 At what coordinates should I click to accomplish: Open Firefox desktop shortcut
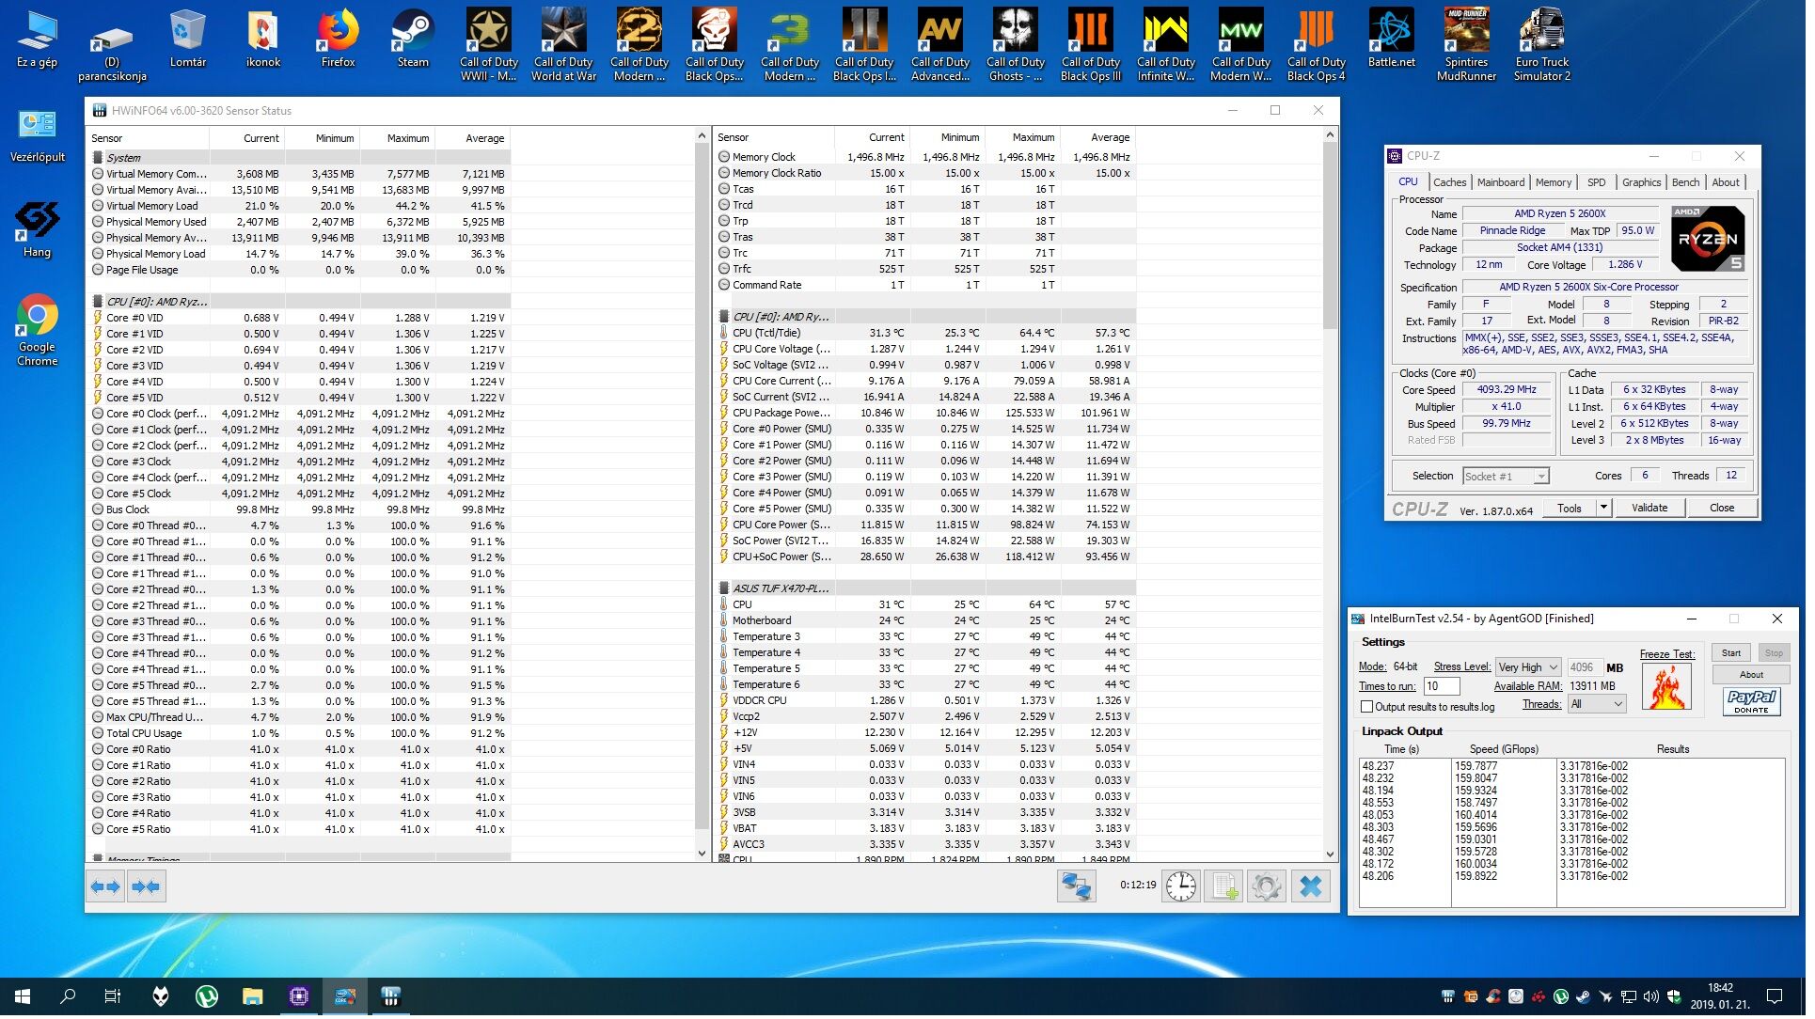click(339, 39)
